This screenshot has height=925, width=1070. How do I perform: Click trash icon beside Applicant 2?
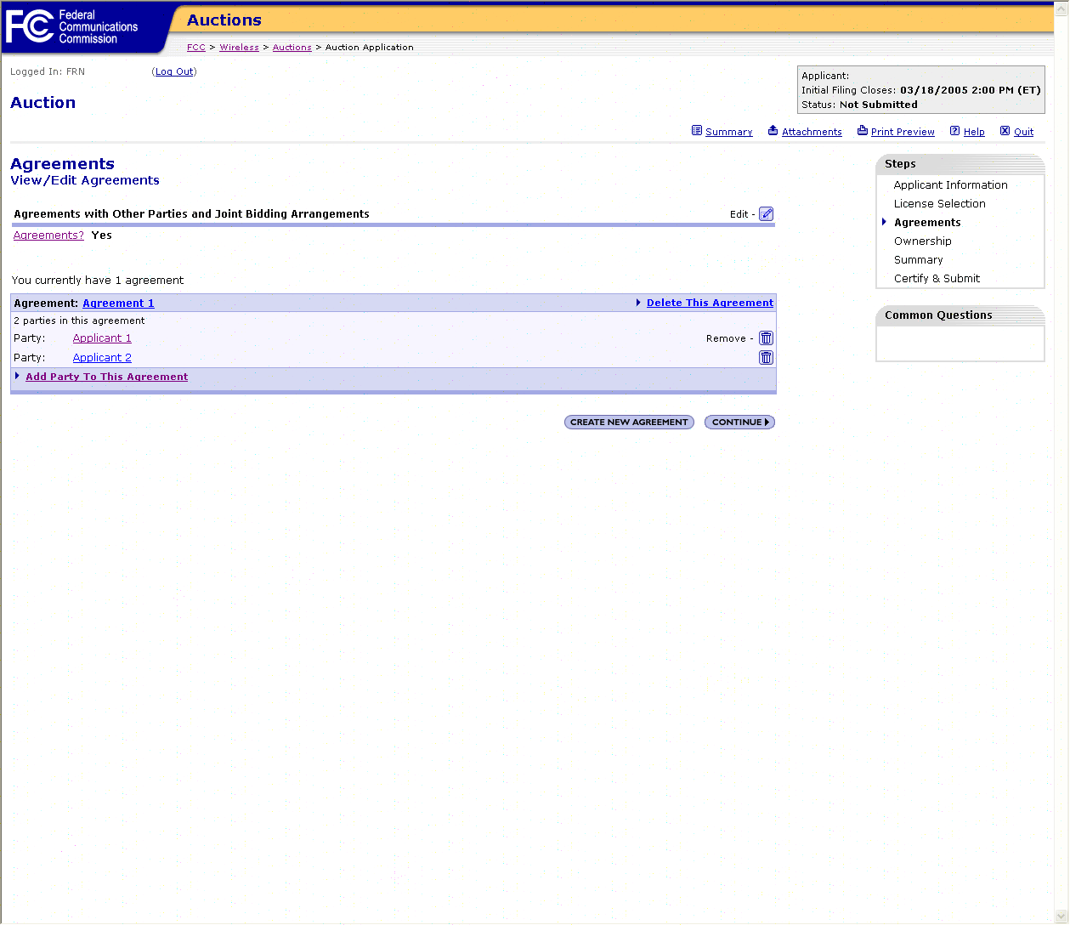click(766, 358)
